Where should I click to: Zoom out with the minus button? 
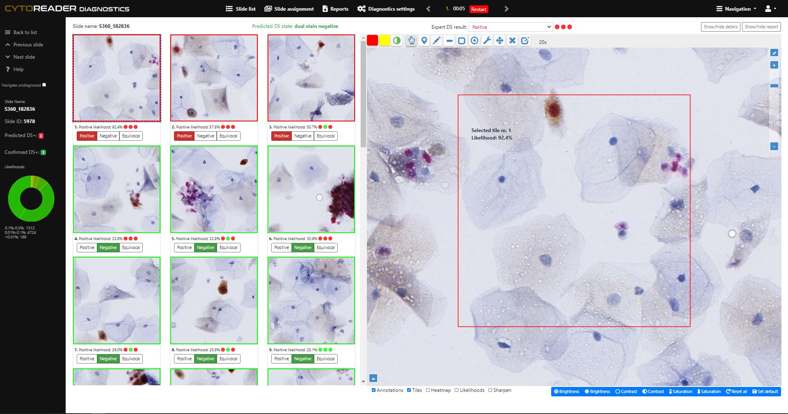point(774,146)
